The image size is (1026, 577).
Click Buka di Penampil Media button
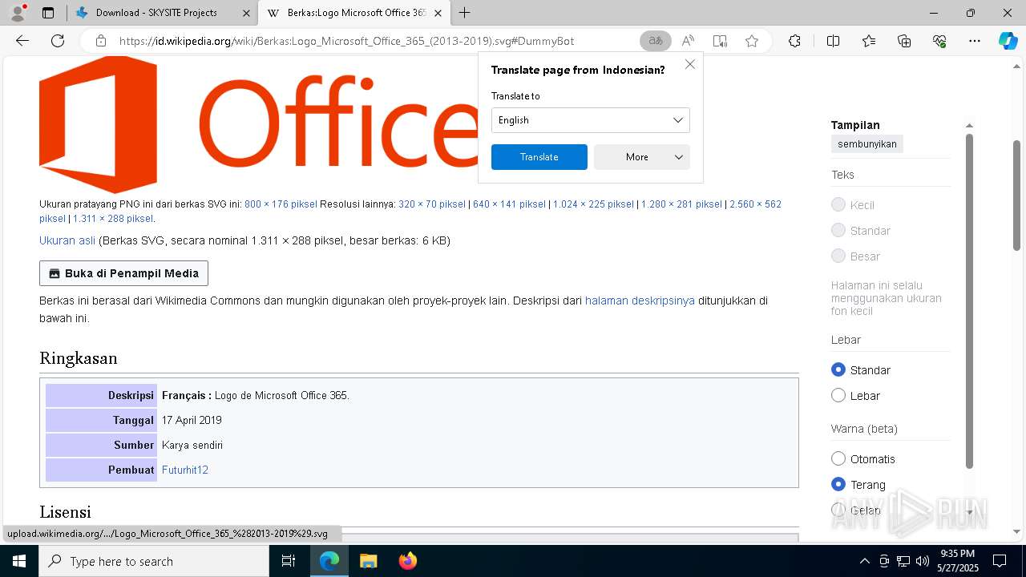click(124, 273)
